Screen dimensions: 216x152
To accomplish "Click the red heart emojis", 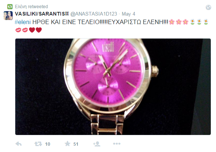I will pyautogui.click(x=35, y=30).
